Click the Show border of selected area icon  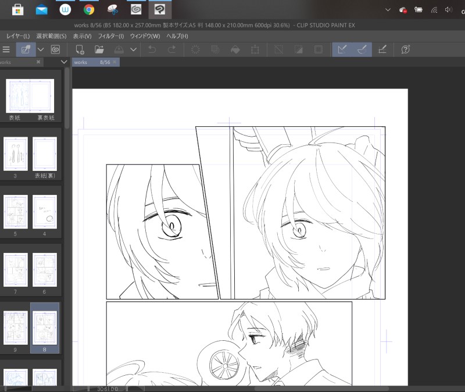[x=318, y=49]
